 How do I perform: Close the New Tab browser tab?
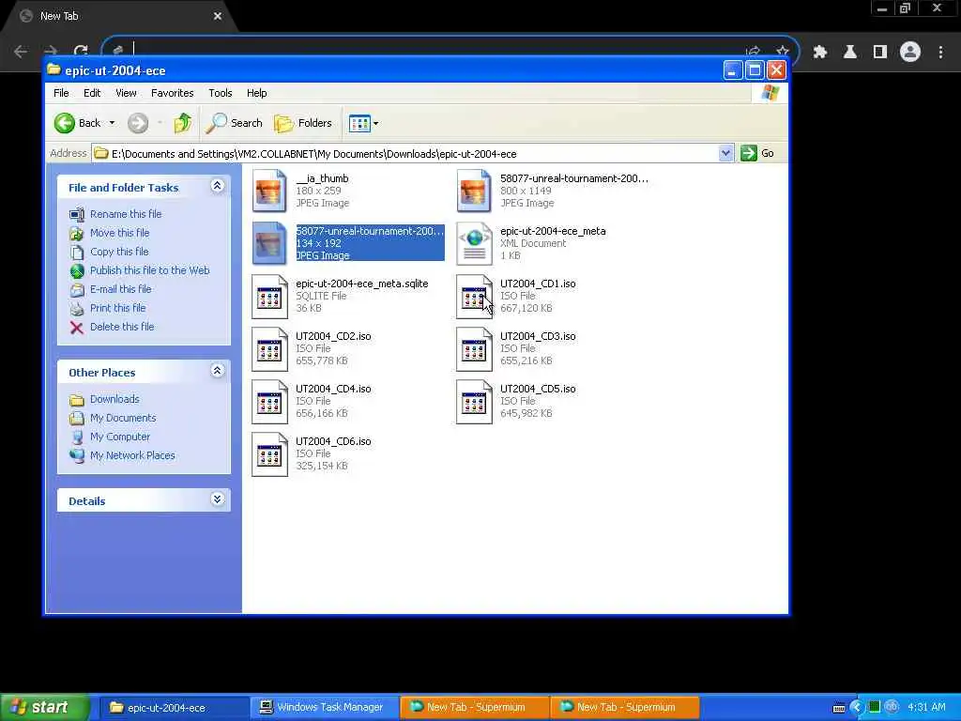(x=218, y=17)
